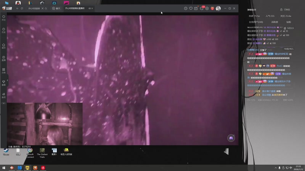Open 关注 heart in left sidebar

tap(4, 18)
